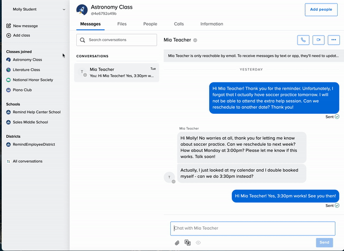Open the Information tab
This screenshot has width=344, height=251.
[212, 24]
